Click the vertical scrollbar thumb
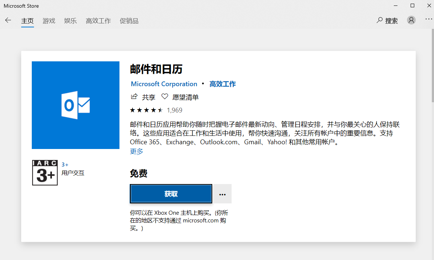 (433, 66)
